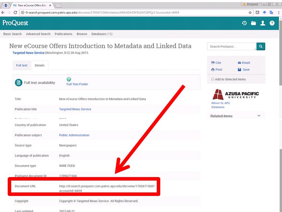Image resolution: width=282 pixels, height=212 pixels.
Task: Open My Research folder icon
Action: point(253,23)
